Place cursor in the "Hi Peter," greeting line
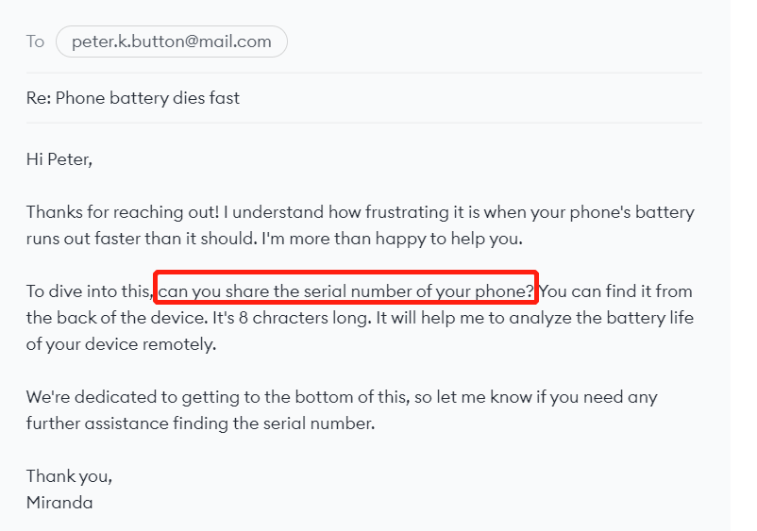Image resolution: width=757 pixels, height=531 pixels. click(x=59, y=159)
